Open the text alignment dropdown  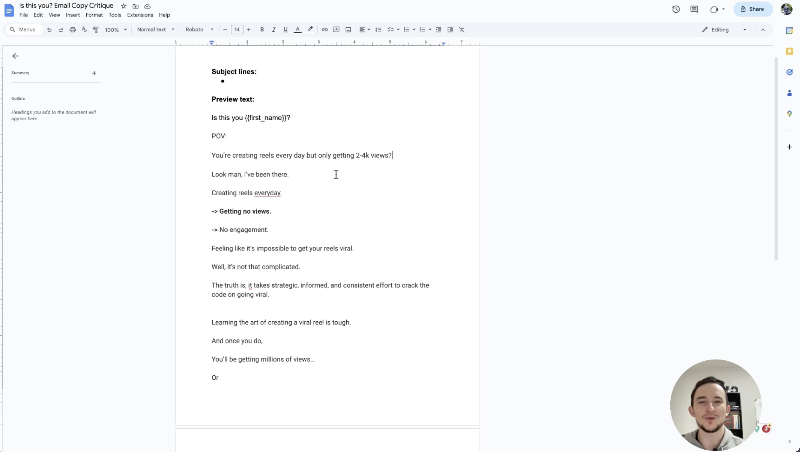click(368, 29)
